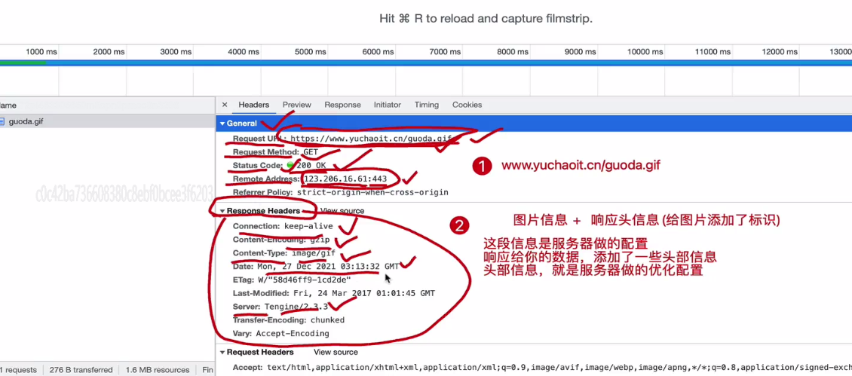Open the Cookies tab
This screenshot has width=852, height=376.
(467, 105)
